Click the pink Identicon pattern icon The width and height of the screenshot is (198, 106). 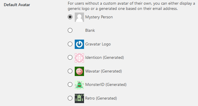tap(79, 58)
